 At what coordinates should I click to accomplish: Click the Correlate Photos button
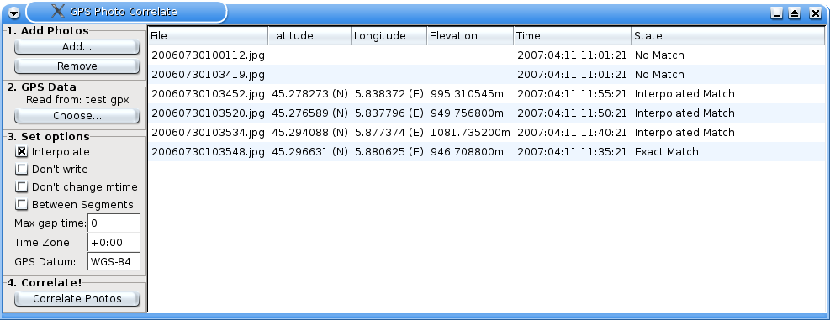77,299
